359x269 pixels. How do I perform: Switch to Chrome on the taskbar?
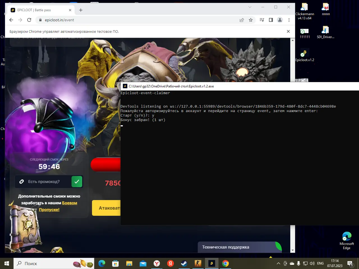[x=225, y=263]
